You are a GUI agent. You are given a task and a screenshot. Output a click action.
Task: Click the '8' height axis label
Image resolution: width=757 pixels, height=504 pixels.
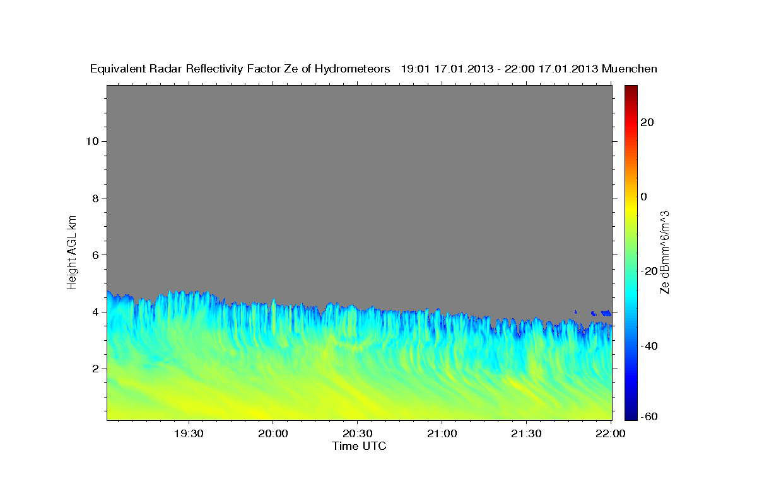coord(95,198)
